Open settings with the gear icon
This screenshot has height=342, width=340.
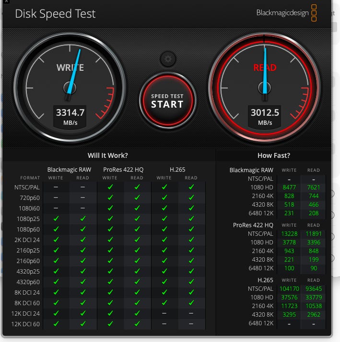[168, 59]
